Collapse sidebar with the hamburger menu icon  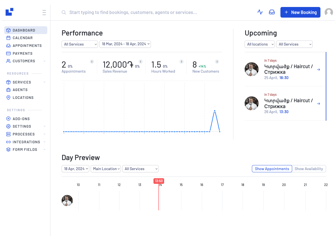click(44, 13)
